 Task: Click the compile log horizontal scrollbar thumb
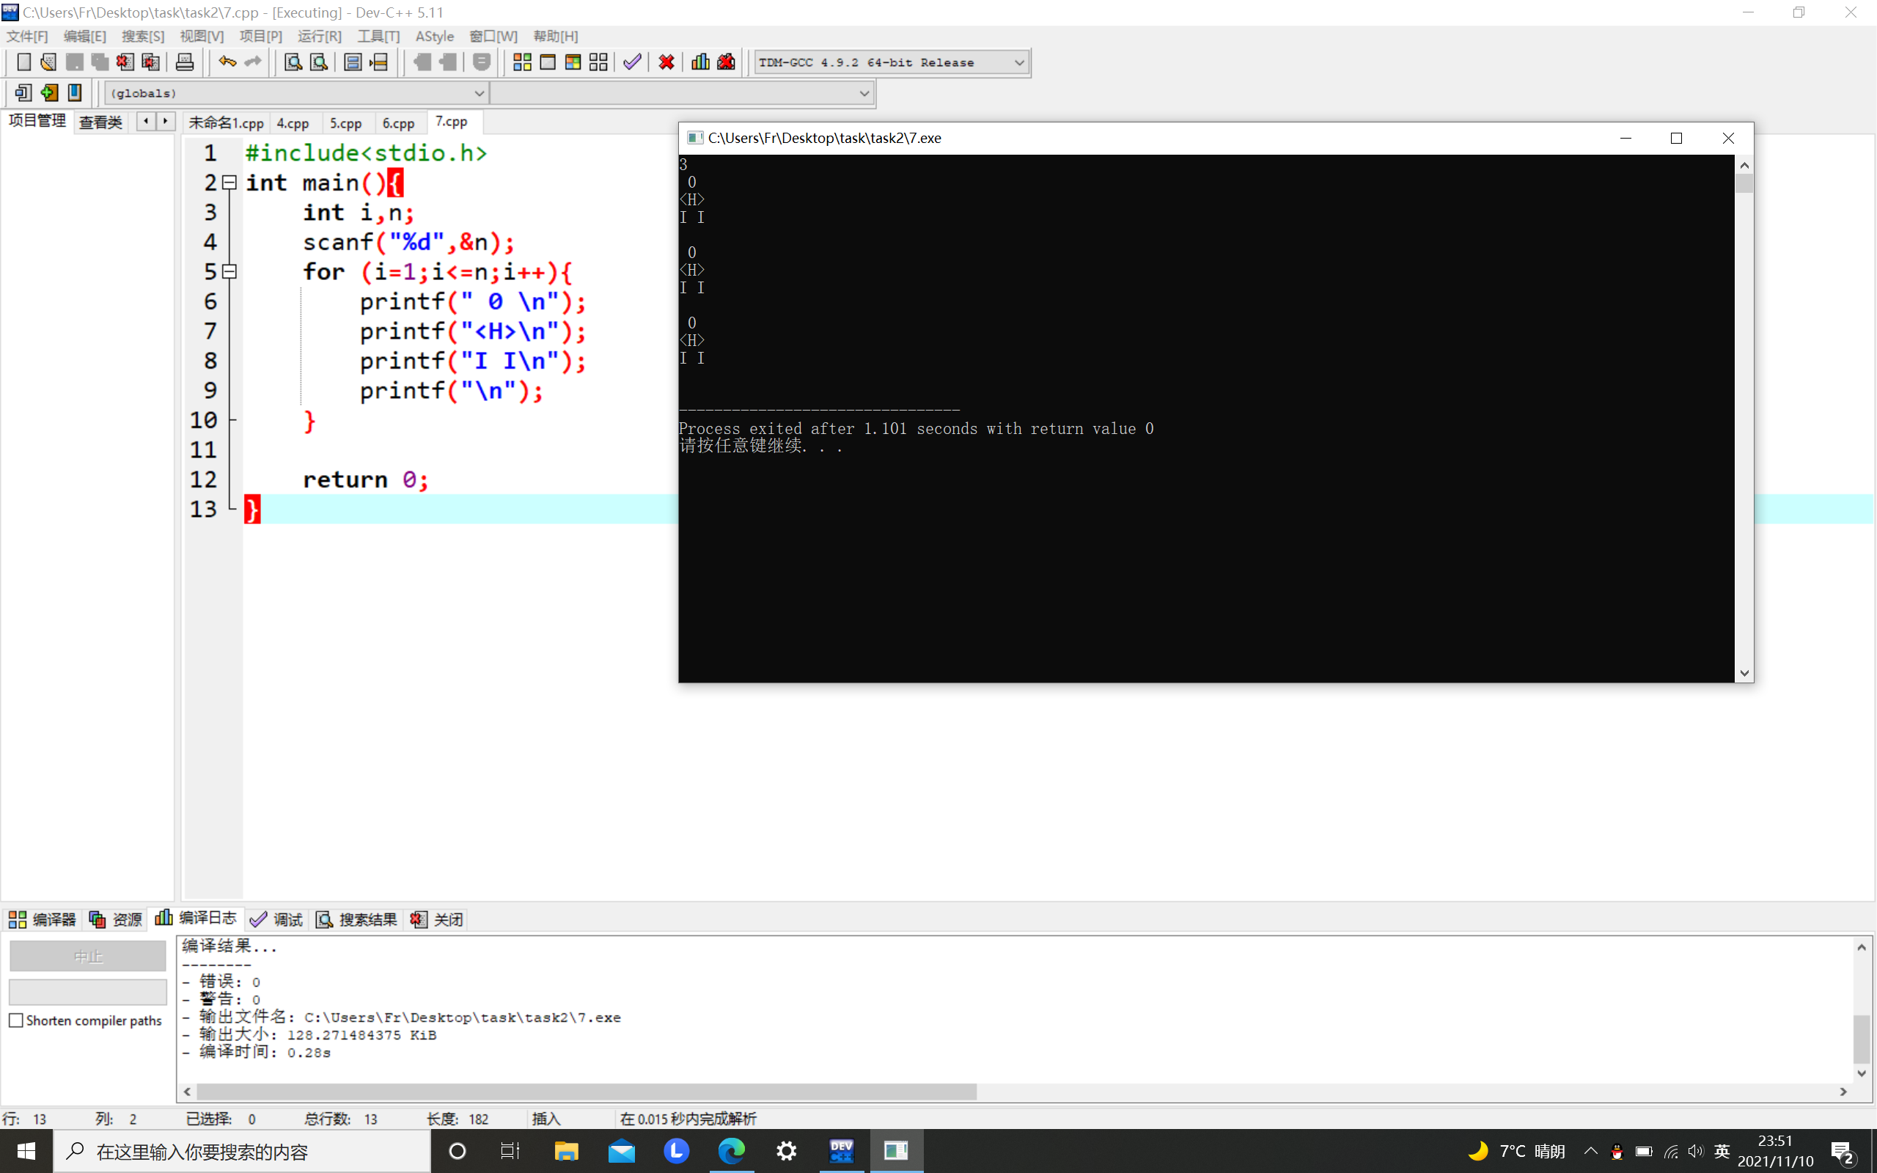[586, 1092]
